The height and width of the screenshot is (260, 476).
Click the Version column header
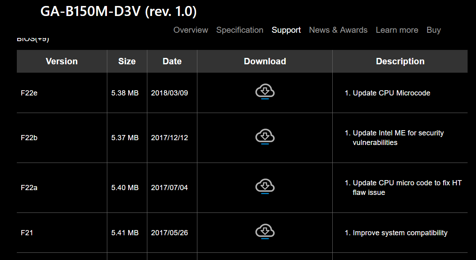tap(62, 61)
